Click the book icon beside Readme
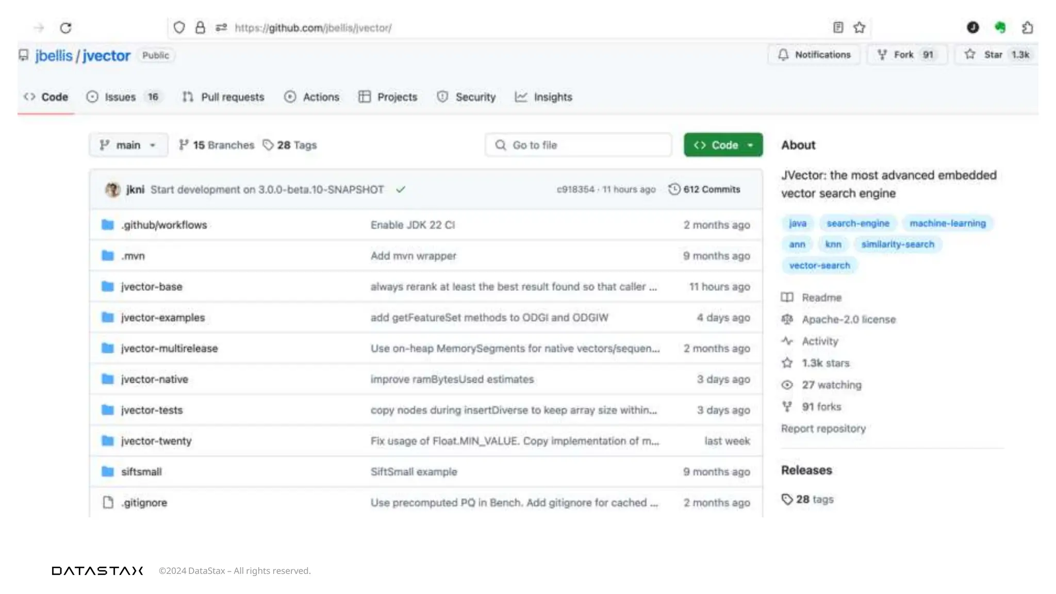 pyautogui.click(x=787, y=298)
